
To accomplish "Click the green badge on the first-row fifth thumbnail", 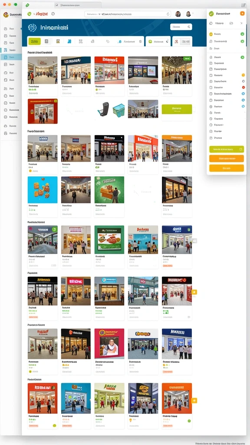I will click(x=187, y=59).
